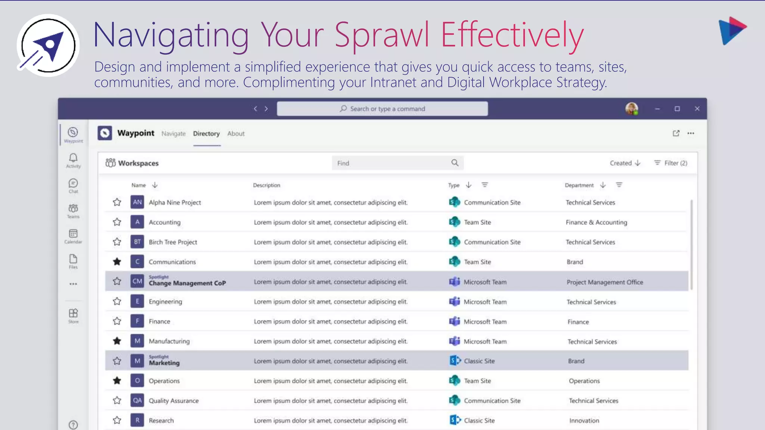This screenshot has width=765, height=430.
Task: Click the BT icon for Birch Tree Project
Action: tap(137, 242)
